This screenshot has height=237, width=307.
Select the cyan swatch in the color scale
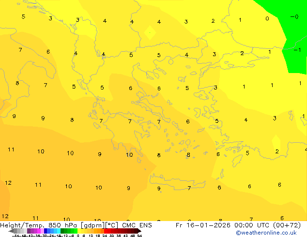pyautogui.click(x=59, y=231)
